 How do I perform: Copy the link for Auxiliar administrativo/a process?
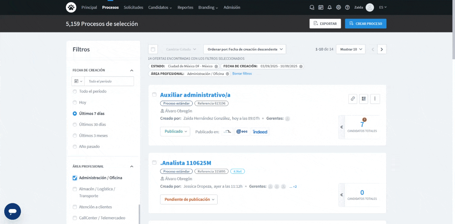coord(352,99)
